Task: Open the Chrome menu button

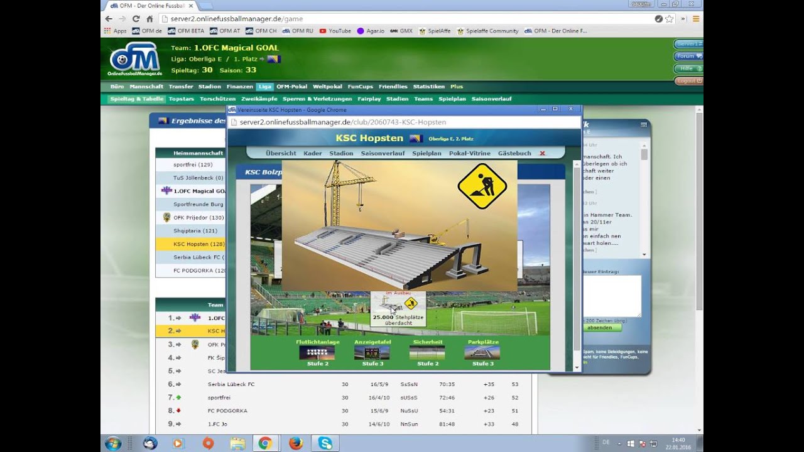Action: tap(696, 19)
